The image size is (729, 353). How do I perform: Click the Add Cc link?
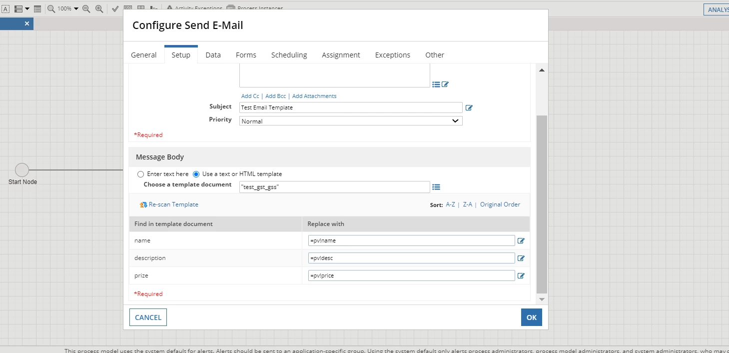[x=250, y=96]
